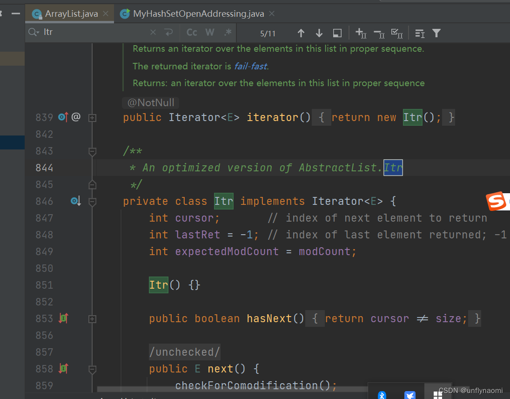This screenshot has height=399, width=510.
Task: Click the 5/11 match counter
Action: pyautogui.click(x=268, y=34)
